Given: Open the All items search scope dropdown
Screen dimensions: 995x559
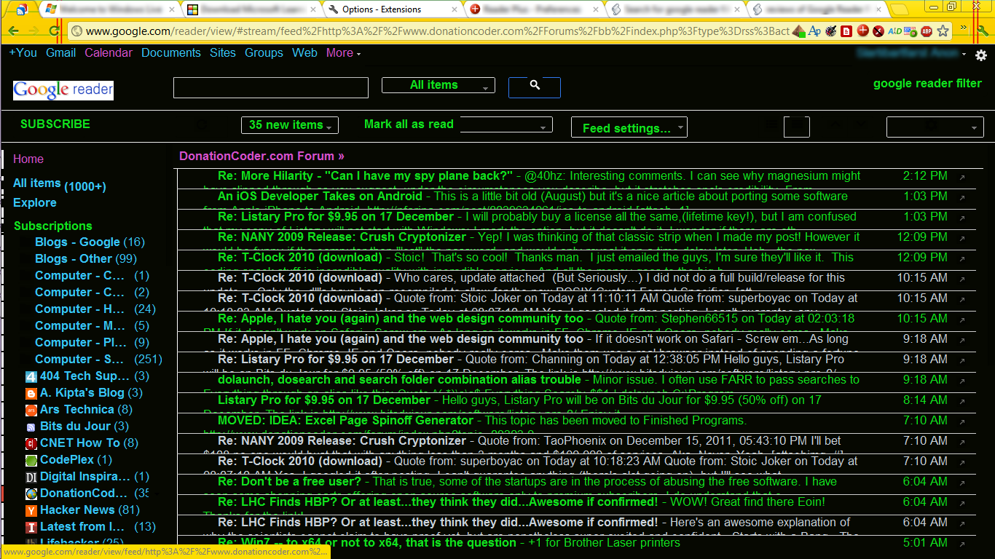Looking at the screenshot, I should pos(438,85).
